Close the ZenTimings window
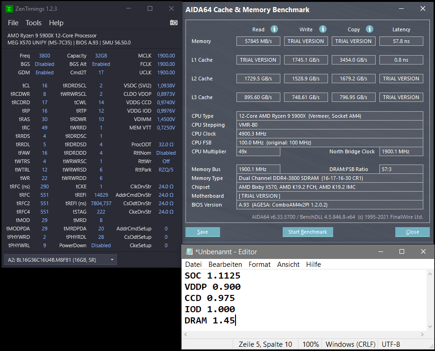The width and height of the screenshot is (435, 351). pos(171,8)
